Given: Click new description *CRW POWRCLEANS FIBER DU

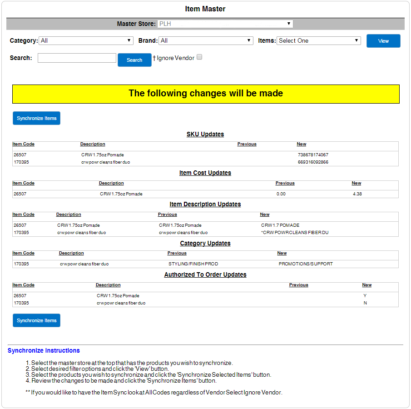Looking at the screenshot, I should (x=295, y=233).
